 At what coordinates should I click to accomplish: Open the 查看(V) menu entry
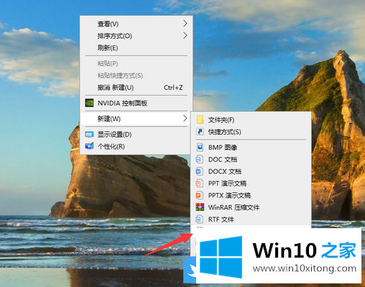coord(136,24)
